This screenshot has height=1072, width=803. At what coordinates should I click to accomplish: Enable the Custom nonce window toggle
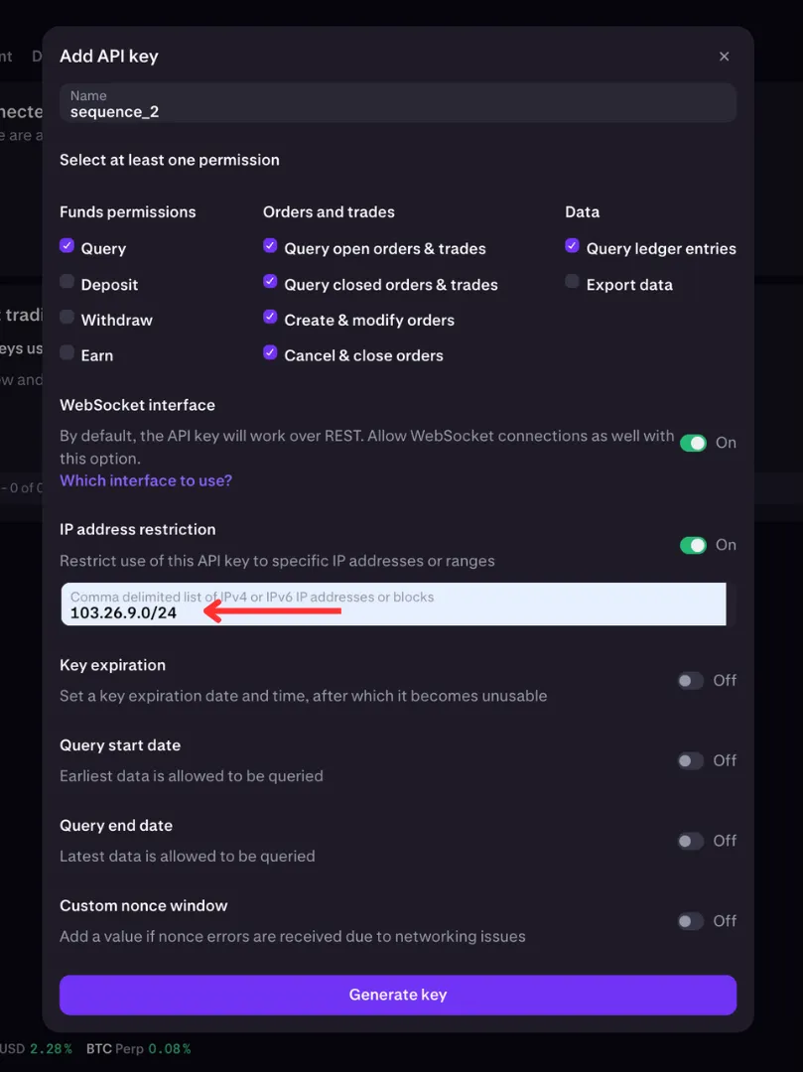(690, 921)
